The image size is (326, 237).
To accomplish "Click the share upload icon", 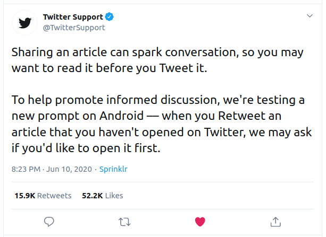I will tap(275, 220).
